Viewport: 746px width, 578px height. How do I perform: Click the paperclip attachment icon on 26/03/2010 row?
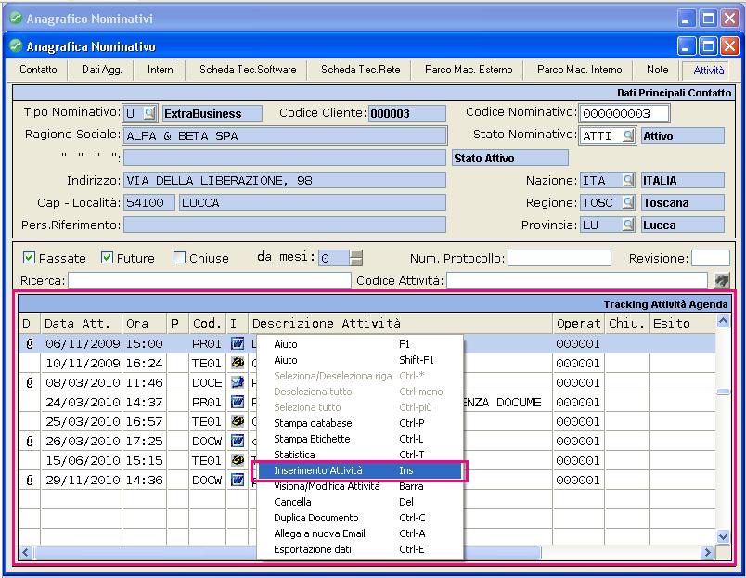(x=30, y=442)
